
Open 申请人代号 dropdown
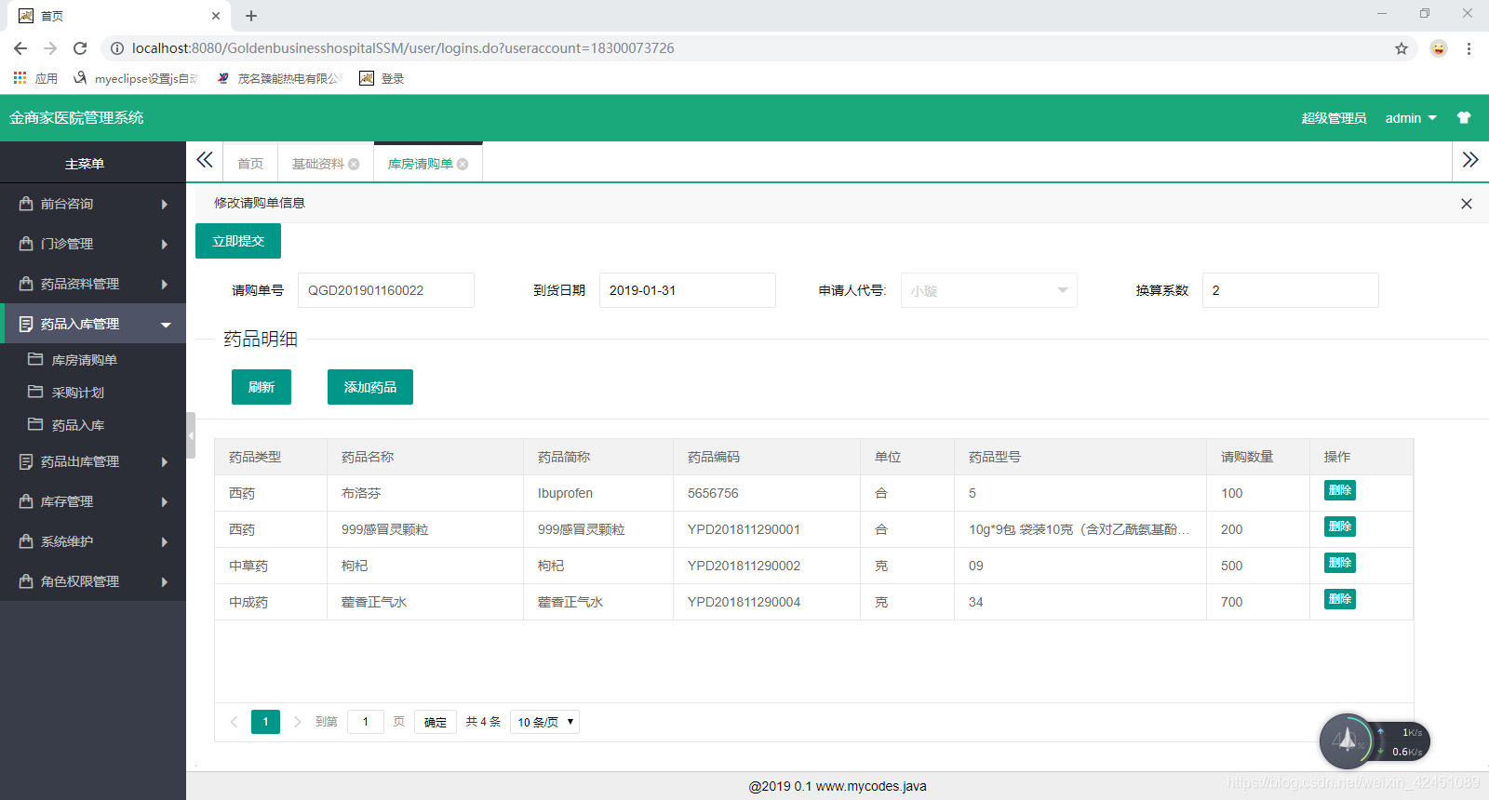(989, 290)
